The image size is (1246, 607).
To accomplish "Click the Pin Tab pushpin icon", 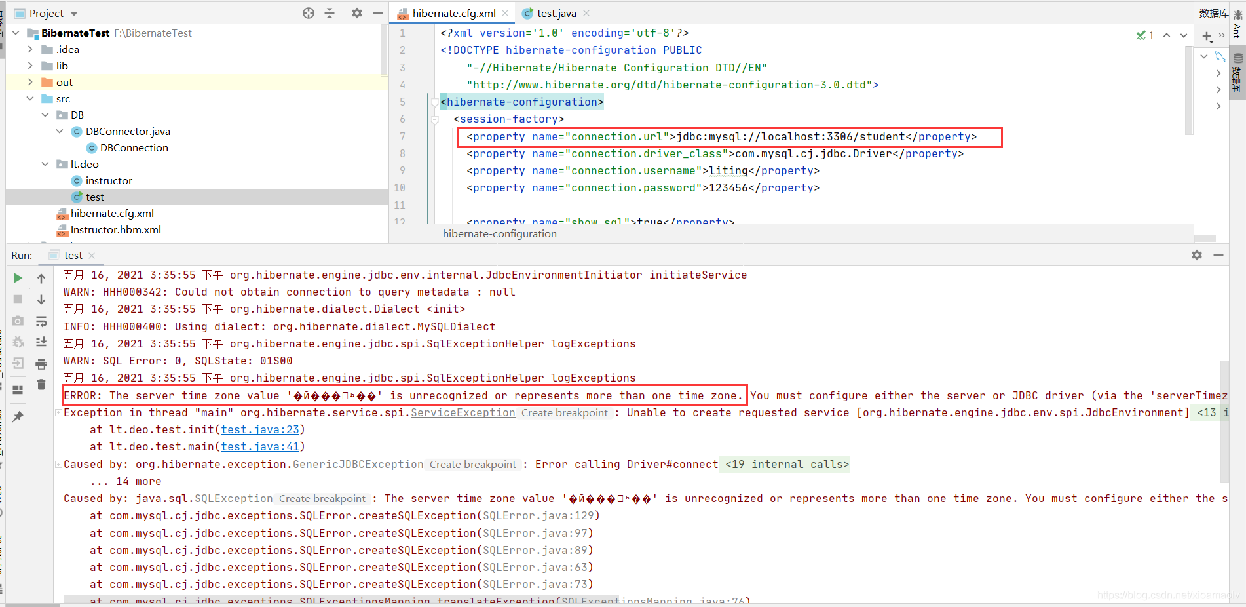I will click(18, 416).
